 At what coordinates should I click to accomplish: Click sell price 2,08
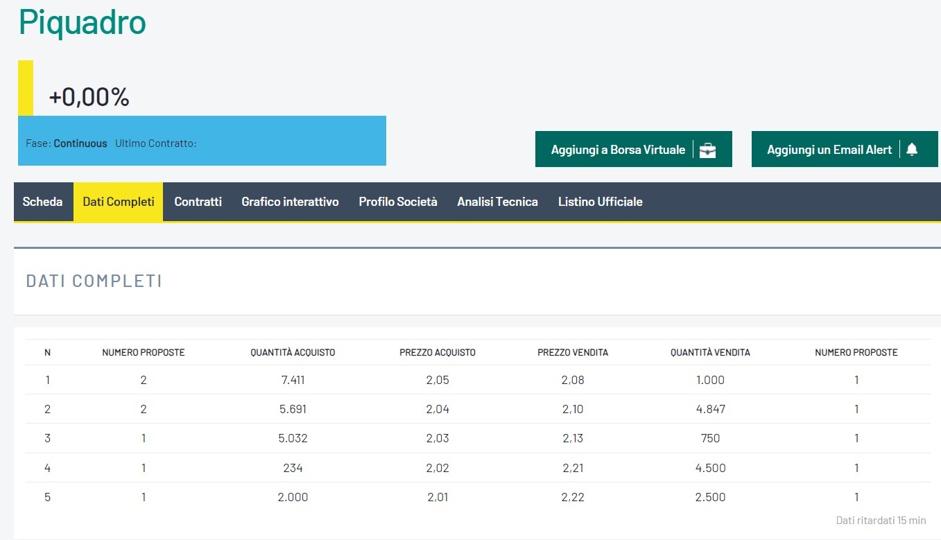[x=573, y=380]
